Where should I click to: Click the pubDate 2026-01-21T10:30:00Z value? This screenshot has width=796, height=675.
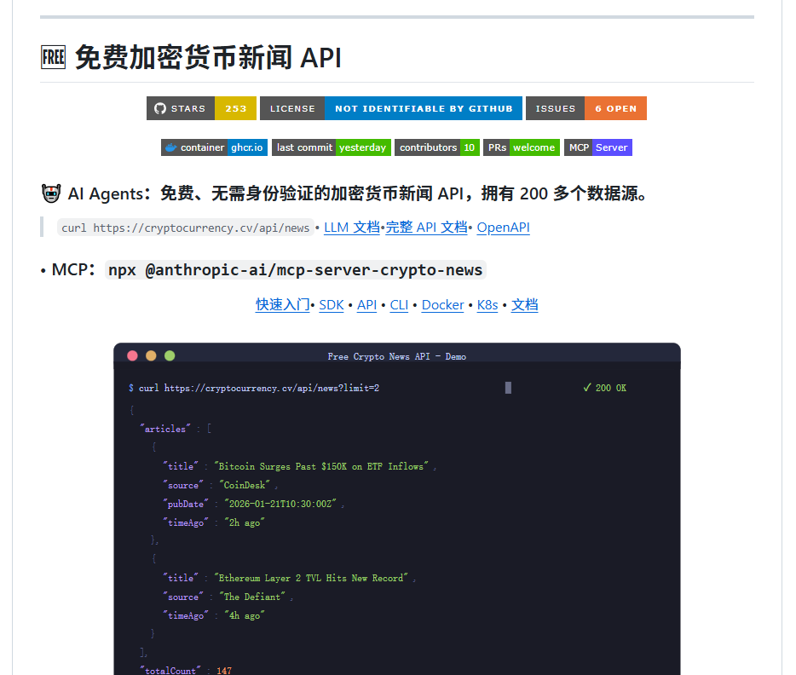(x=280, y=504)
